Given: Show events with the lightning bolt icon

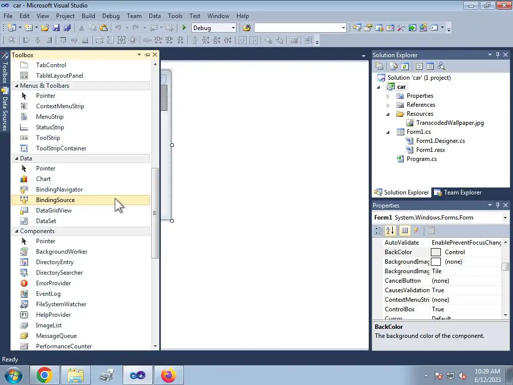Looking at the screenshot, I should tap(416, 231).
